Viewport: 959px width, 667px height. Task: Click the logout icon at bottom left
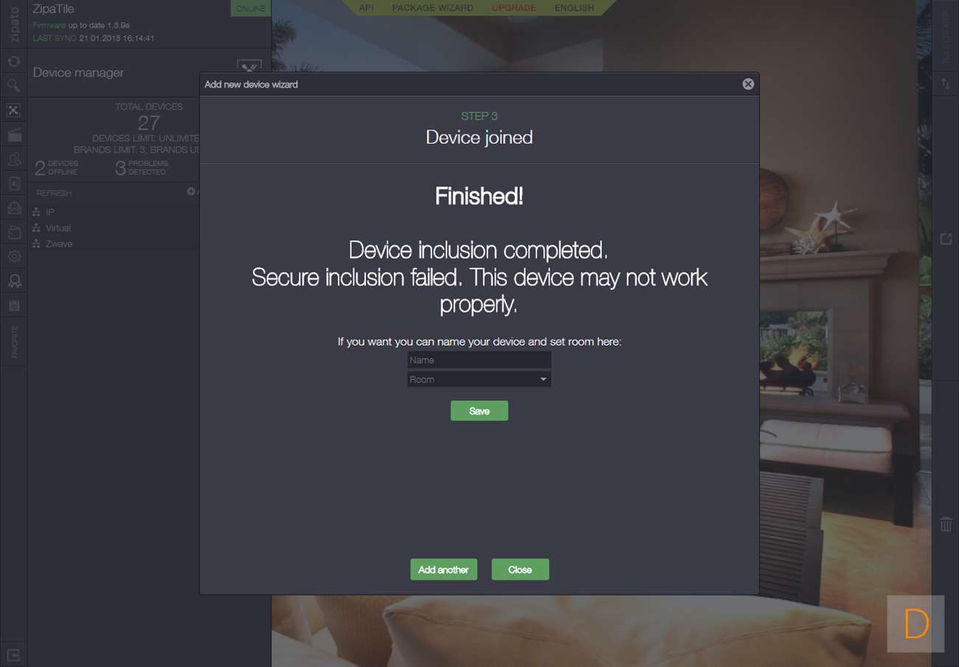click(13, 654)
